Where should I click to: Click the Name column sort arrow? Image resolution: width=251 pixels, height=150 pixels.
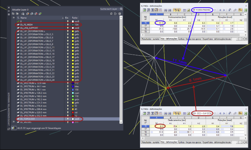63,18
